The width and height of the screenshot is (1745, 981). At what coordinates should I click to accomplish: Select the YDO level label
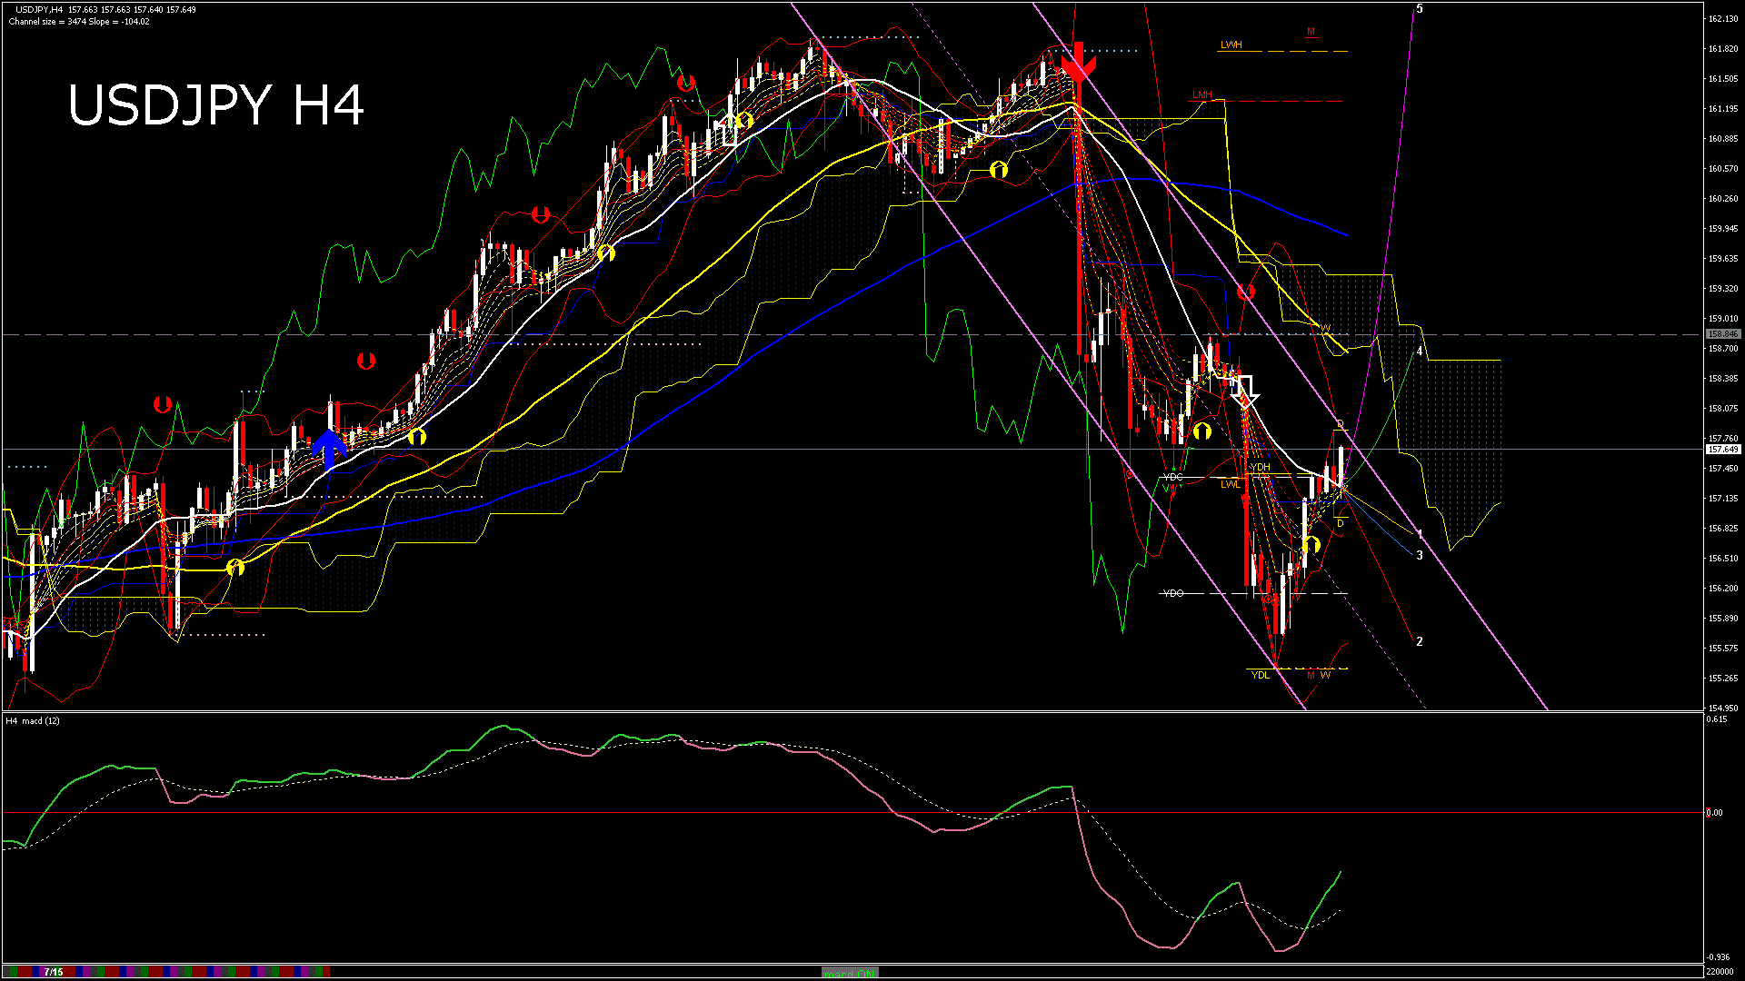click(1173, 593)
